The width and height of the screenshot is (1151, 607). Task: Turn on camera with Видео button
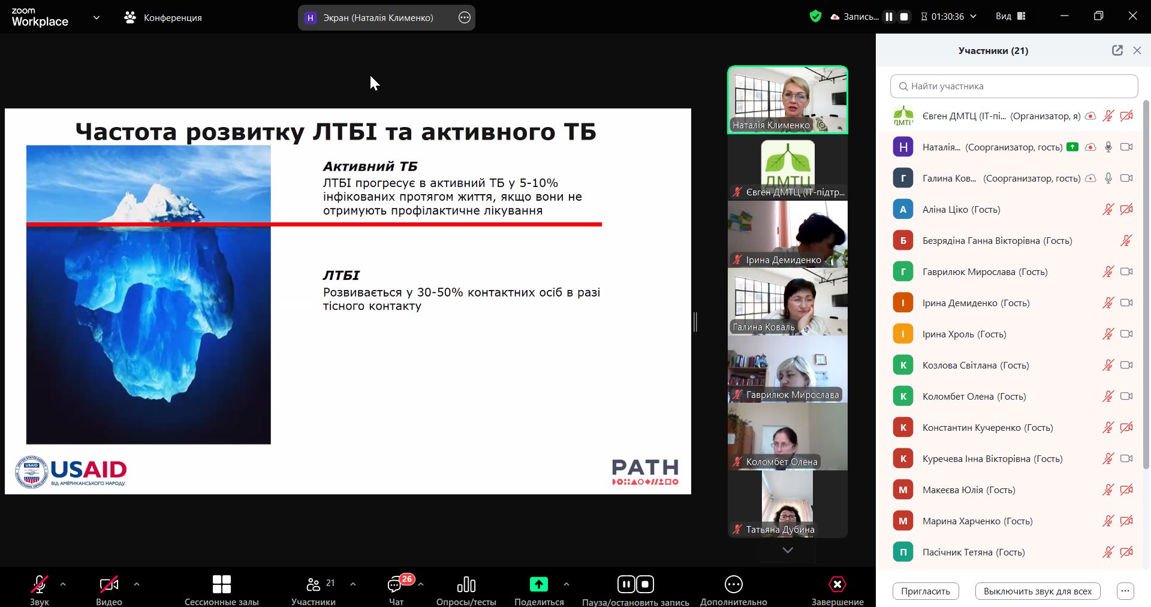[109, 584]
